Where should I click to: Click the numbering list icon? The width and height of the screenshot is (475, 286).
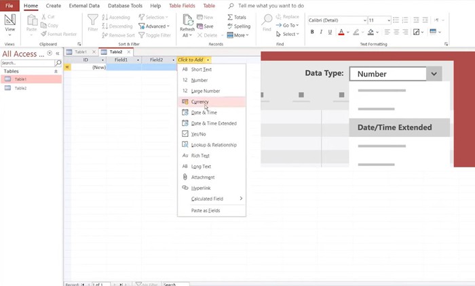405,20
